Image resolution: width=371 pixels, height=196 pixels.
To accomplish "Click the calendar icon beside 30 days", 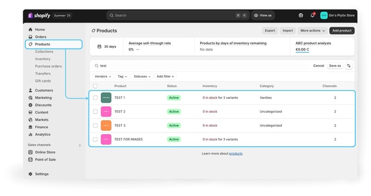I will click(x=99, y=46).
